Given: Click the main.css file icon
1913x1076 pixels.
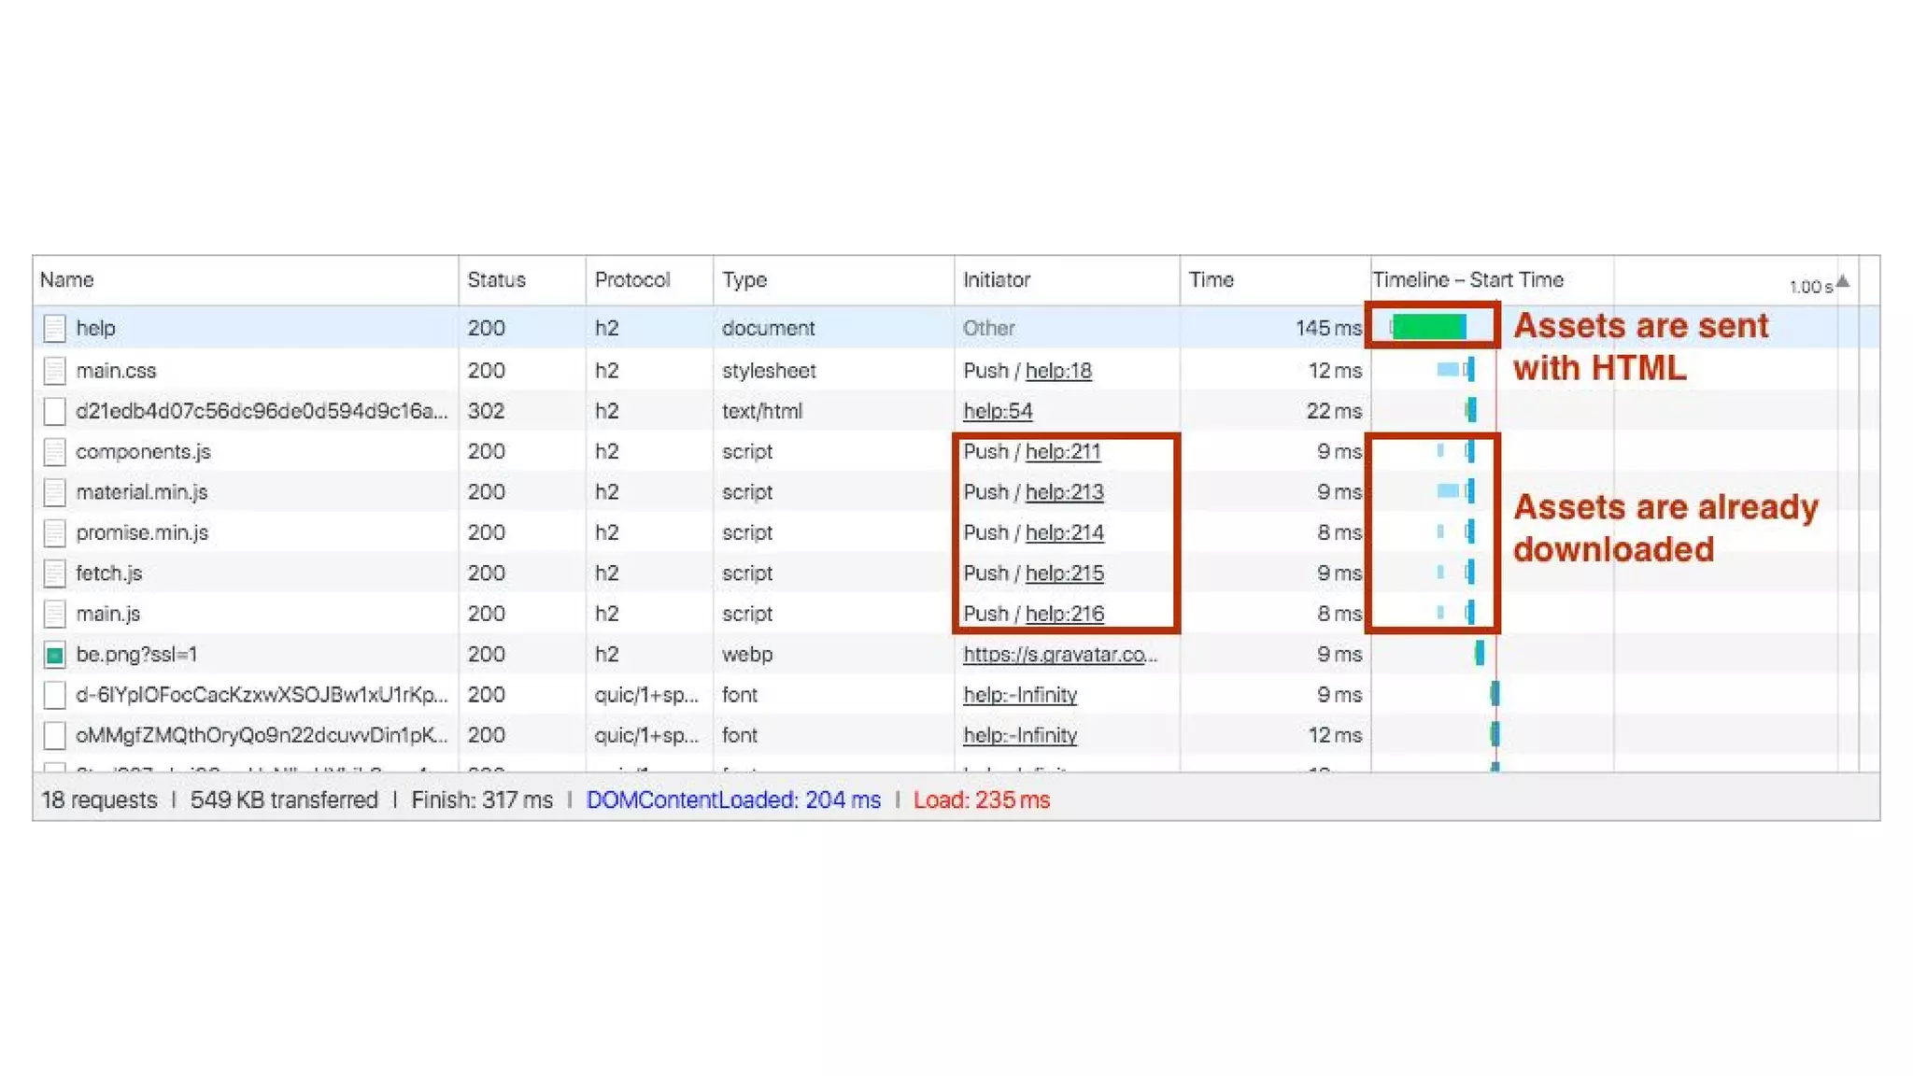Looking at the screenshot, I should [54, 371].
